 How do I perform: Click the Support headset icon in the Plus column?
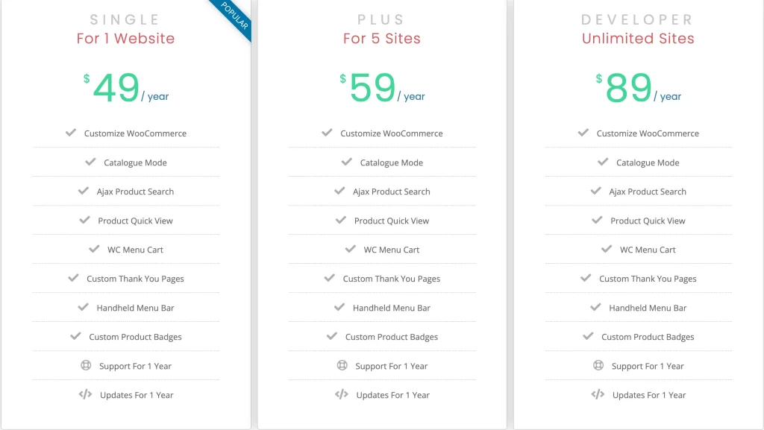tap(340, 365)
